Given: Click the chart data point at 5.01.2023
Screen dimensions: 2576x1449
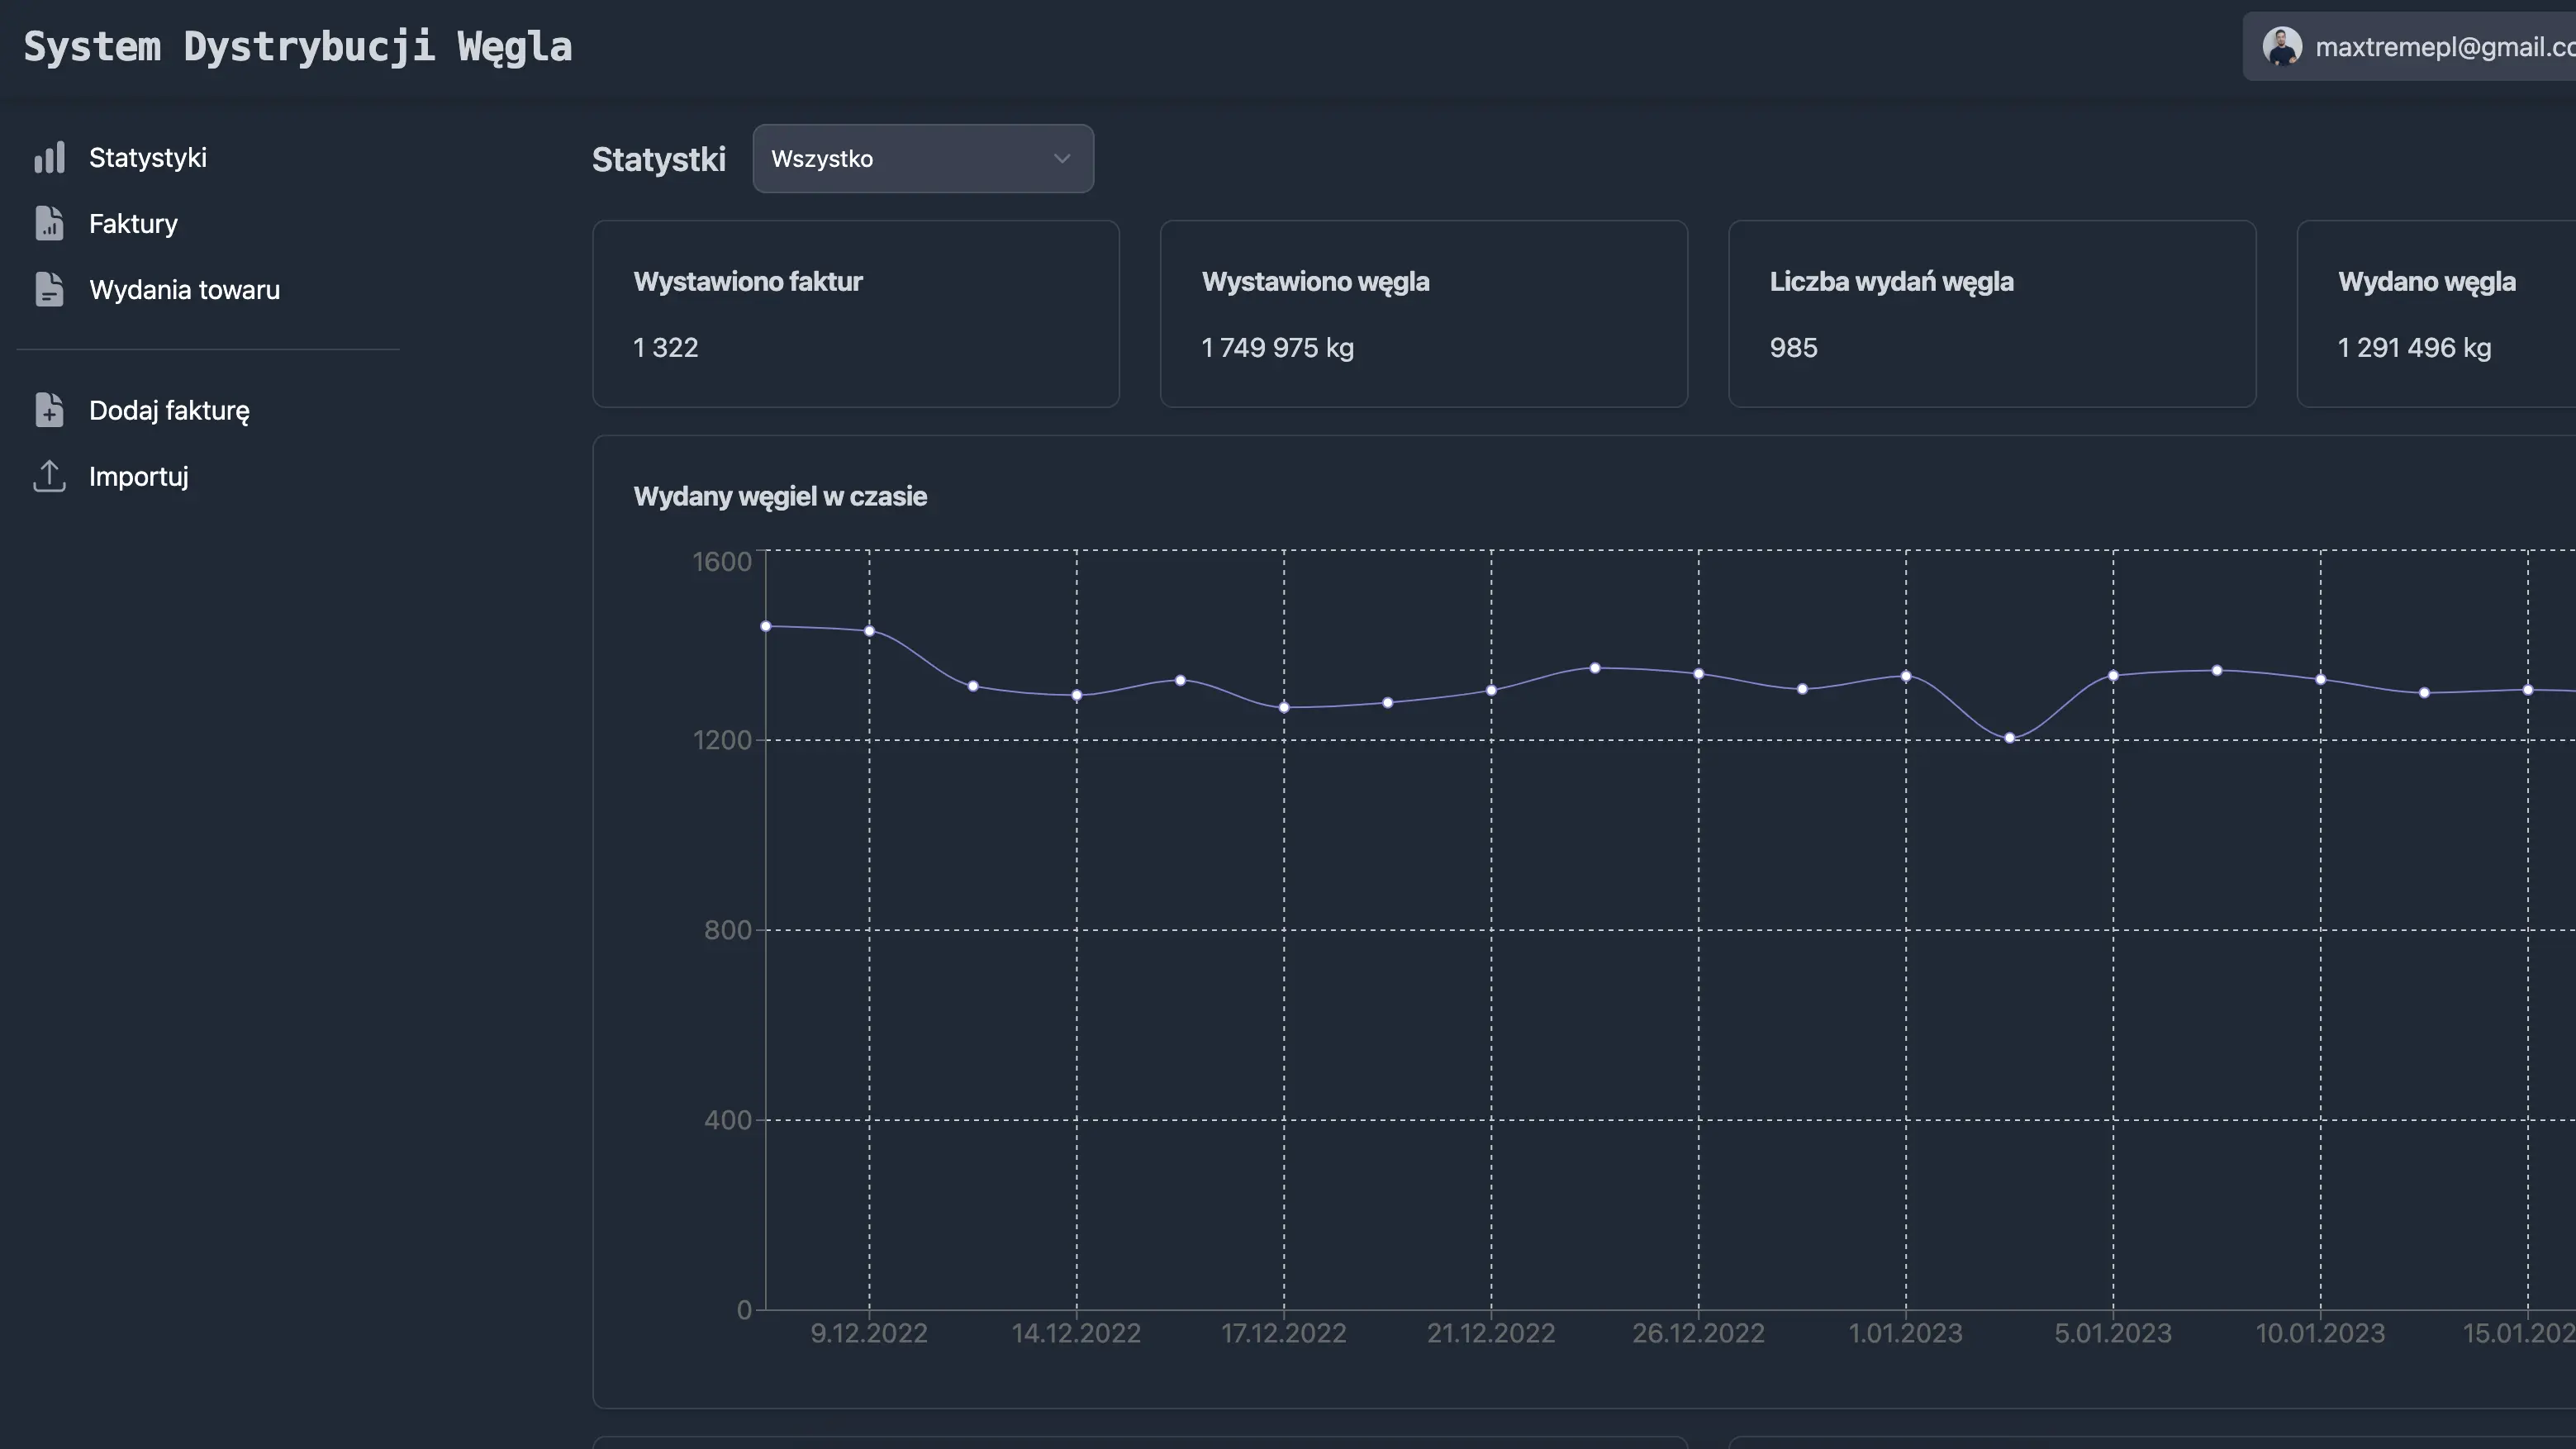Looking at the screenshot, I should [2113, 676].
